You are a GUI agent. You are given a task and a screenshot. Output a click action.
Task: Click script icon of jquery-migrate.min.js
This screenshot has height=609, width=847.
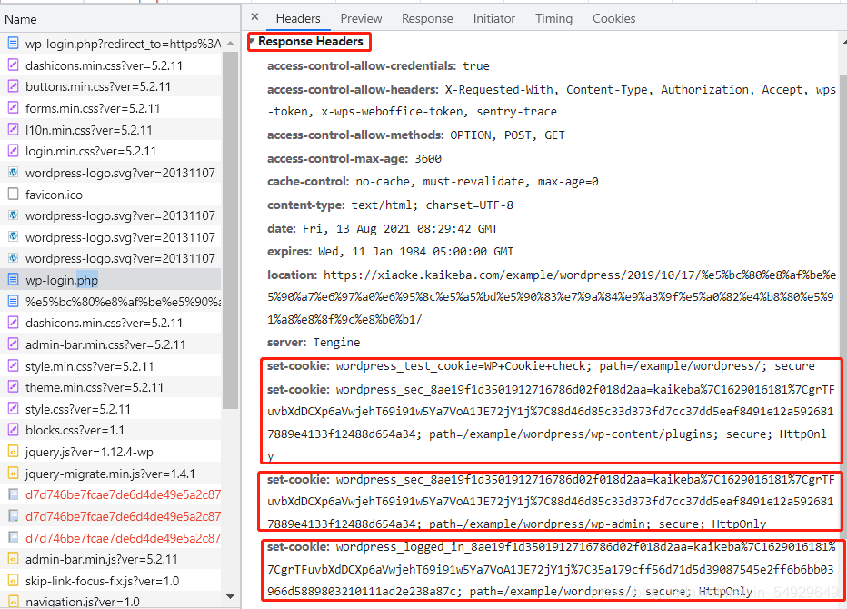click(x=13, y=473)
